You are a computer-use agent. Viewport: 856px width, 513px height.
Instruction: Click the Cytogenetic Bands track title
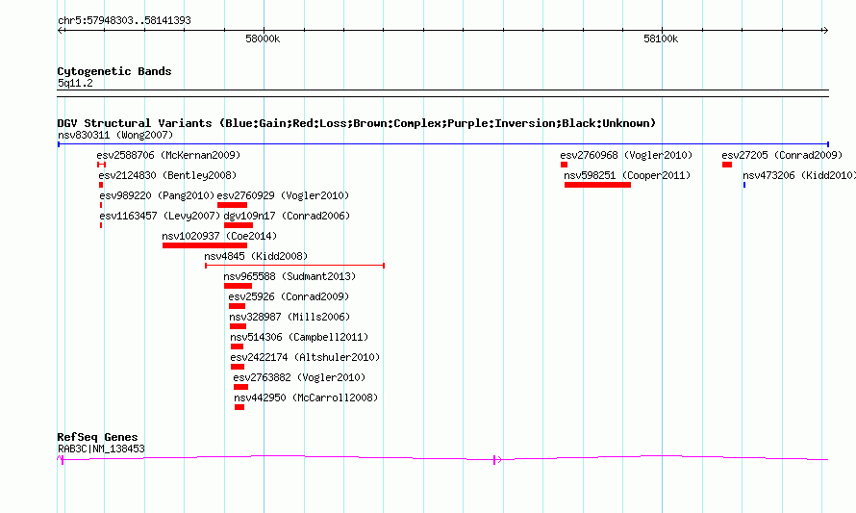114,71
